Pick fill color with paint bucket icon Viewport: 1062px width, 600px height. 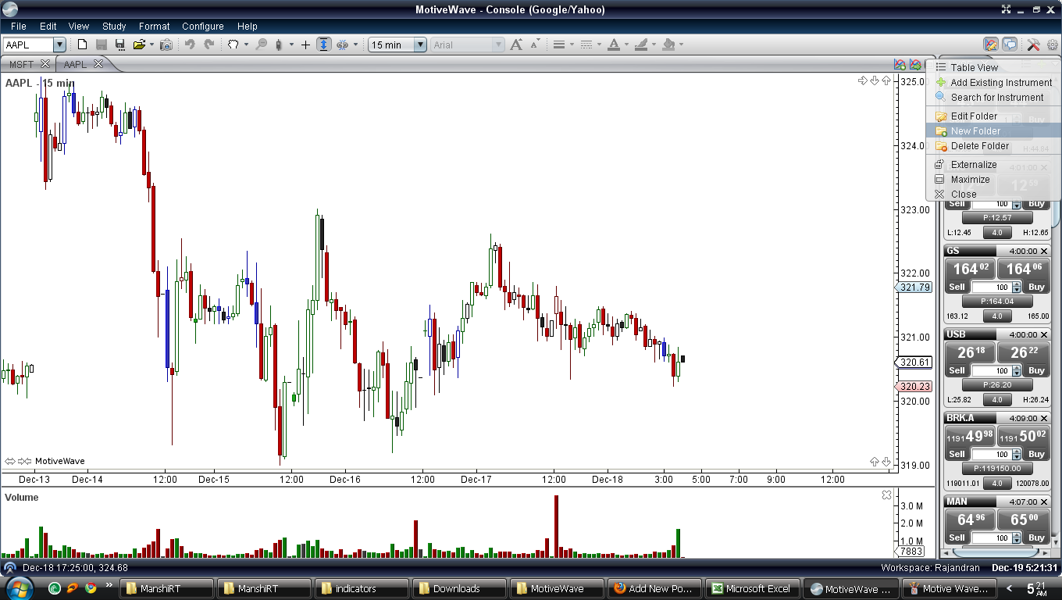668,45
